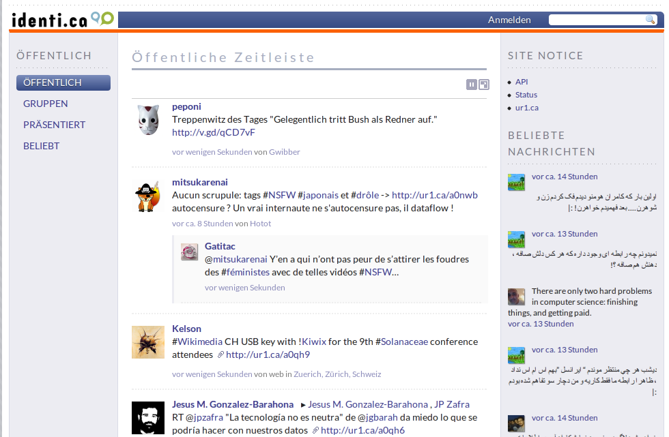This screenshot has height=437, width=669.
Task: Open the Zuerich, Zürich, Schweiz location link
Action: coord(337,374)
